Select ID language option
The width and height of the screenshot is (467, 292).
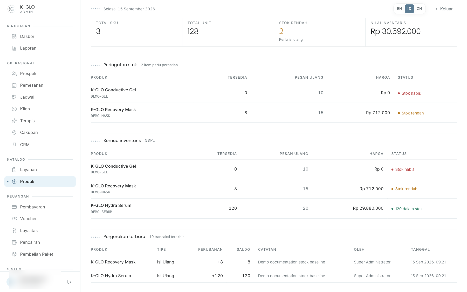point(409,9)
